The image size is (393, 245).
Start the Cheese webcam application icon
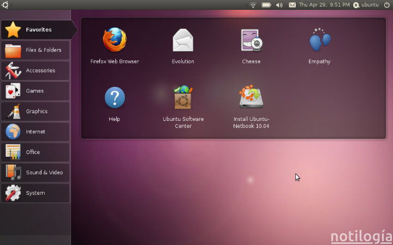[x=252, y=40]
